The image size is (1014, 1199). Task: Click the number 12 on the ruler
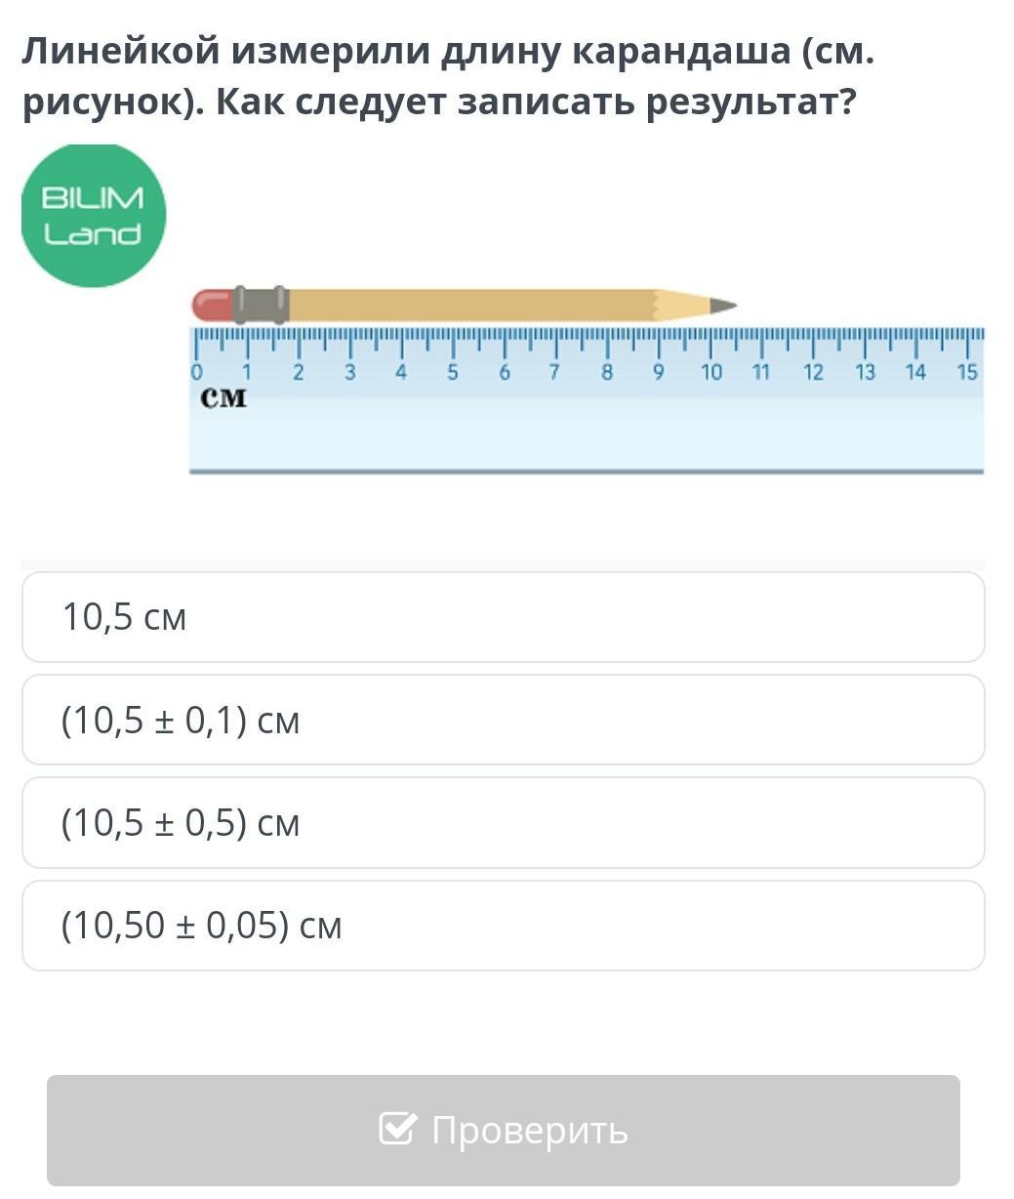(x=813, y=372)
